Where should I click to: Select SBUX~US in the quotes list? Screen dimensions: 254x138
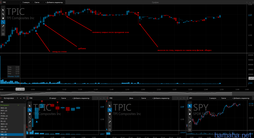coord(12,124)
